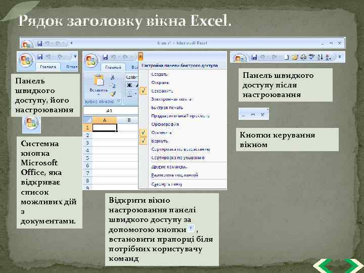Select row 1 header
364x273 pixels.
(x=87, y=127)
